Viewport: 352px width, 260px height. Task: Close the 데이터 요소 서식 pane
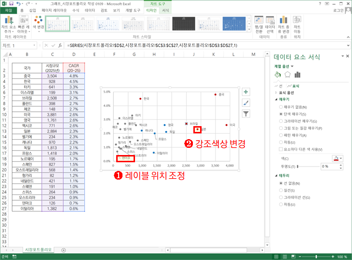[348, 56]
